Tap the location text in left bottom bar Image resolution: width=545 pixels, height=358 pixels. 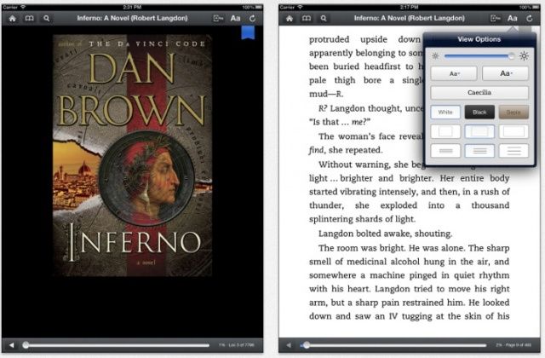point(237,345)
